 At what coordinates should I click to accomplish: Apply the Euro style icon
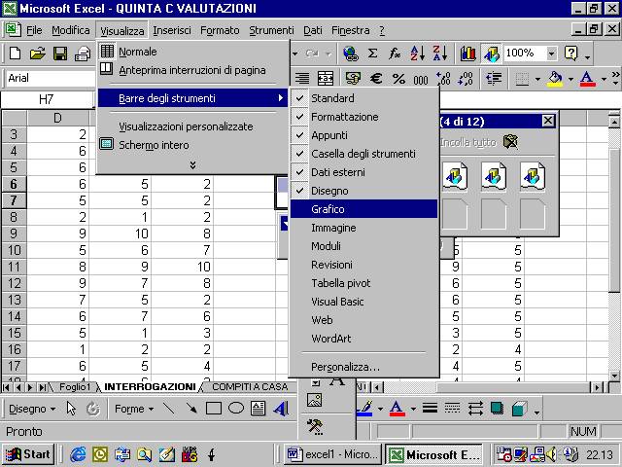(x=376, y=78)
